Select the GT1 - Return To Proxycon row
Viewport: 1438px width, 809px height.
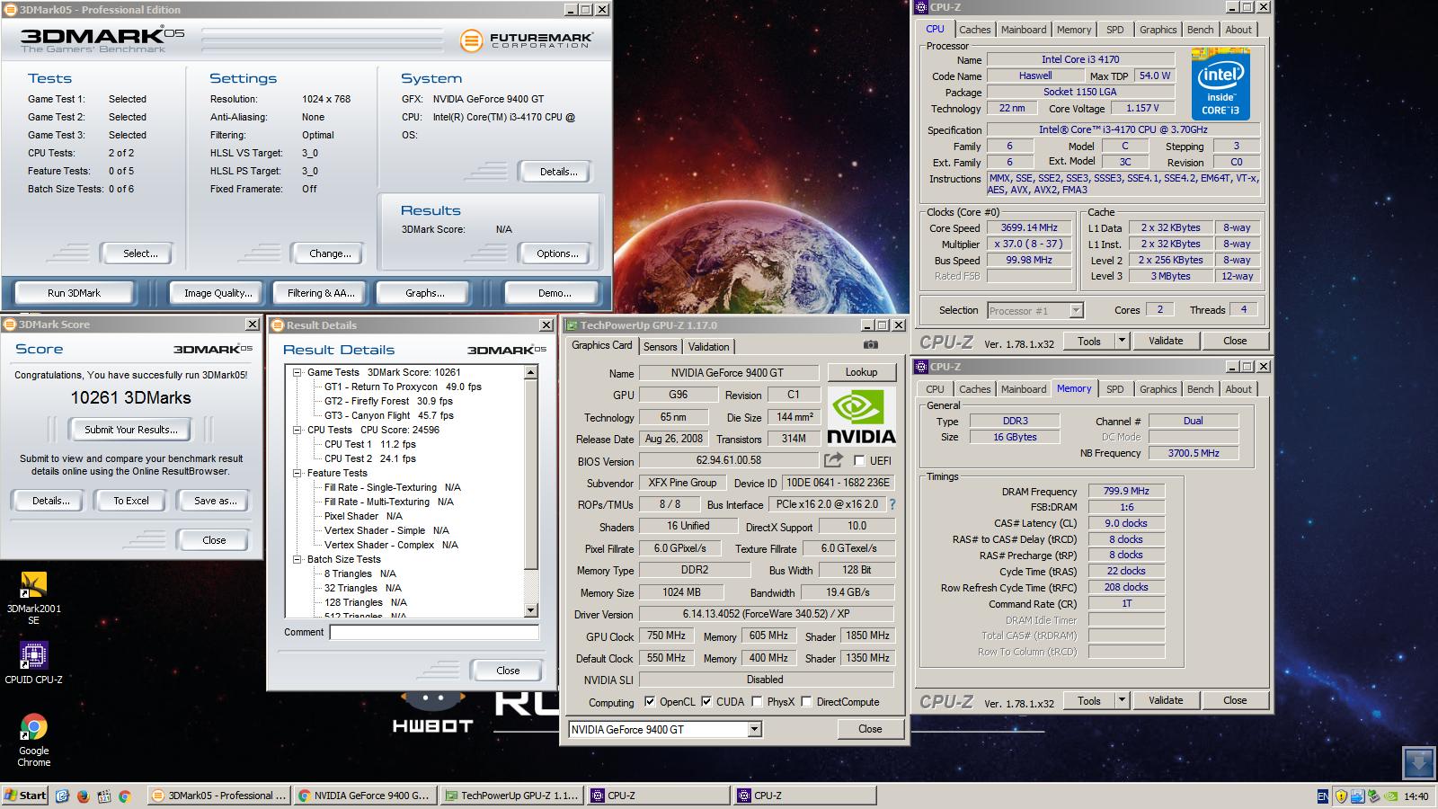pos(403,387)
